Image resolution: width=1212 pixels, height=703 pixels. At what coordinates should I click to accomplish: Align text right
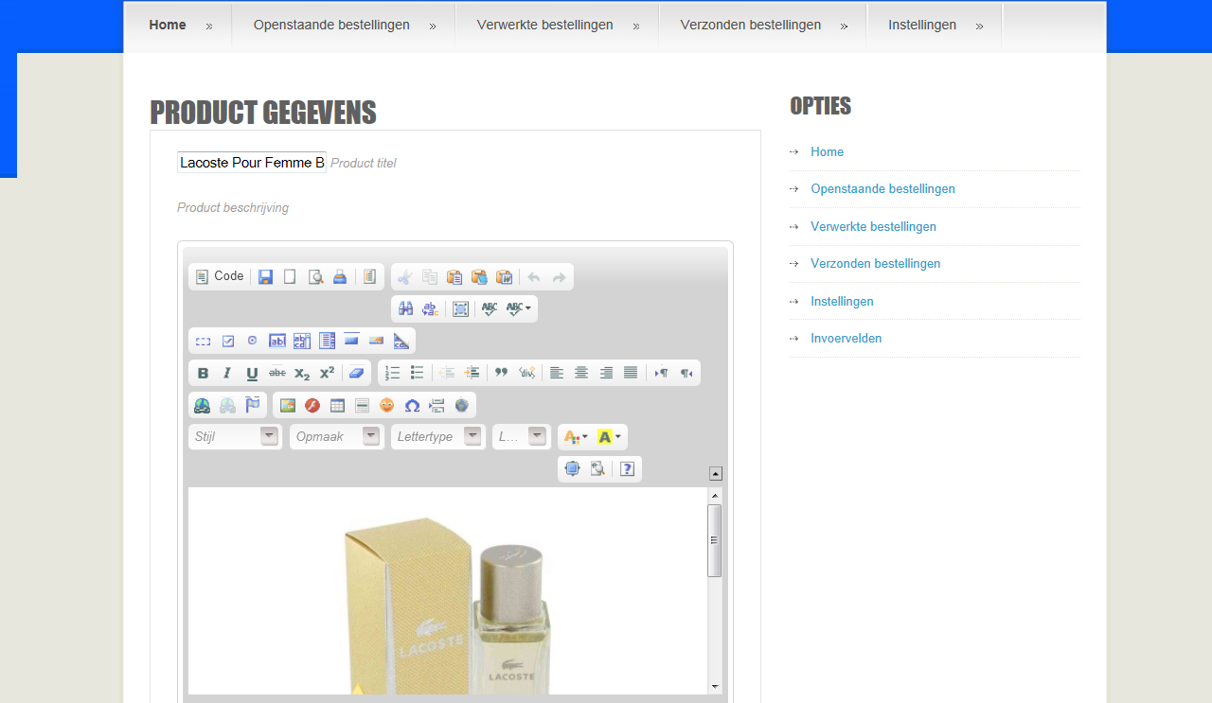pos(606,373)
